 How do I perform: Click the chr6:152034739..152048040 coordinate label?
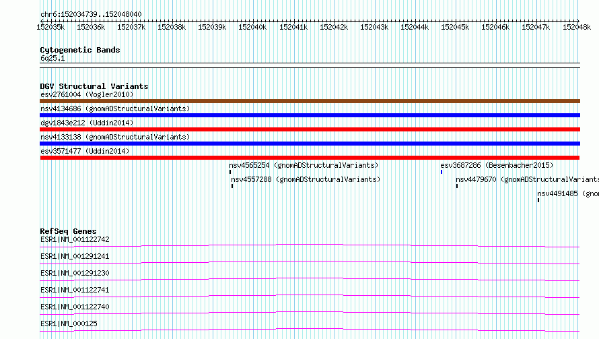coord(91,14)
